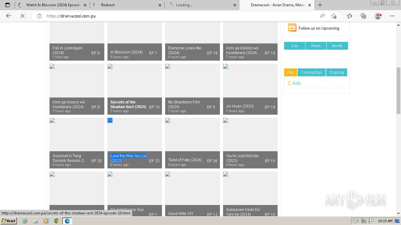Switch to the Loading tab
The image size is (401, 225).
click(x=202, y=5)
